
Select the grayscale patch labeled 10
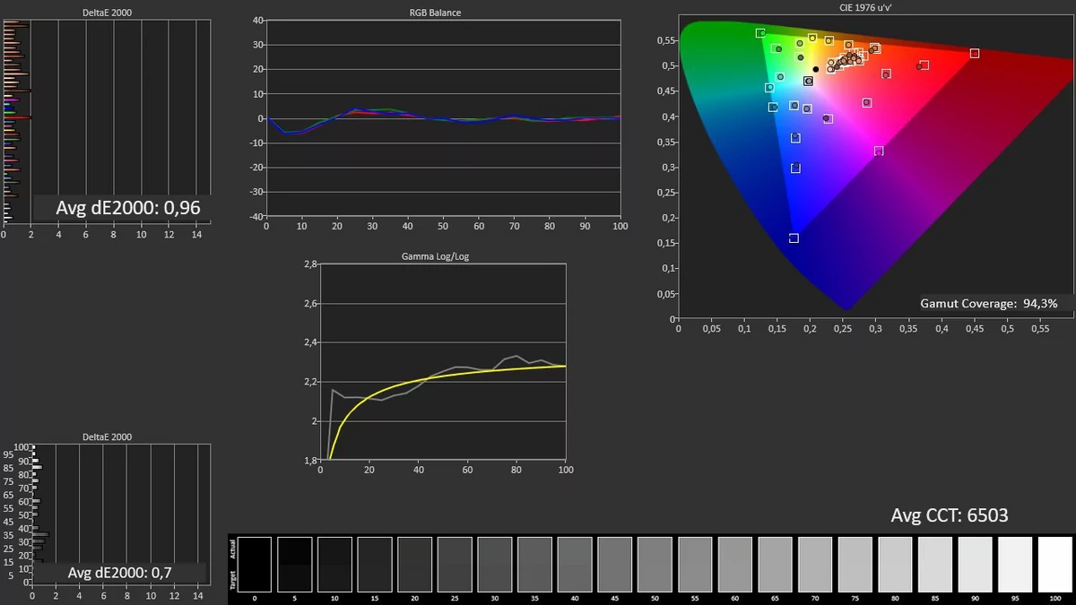pos(334,565)
